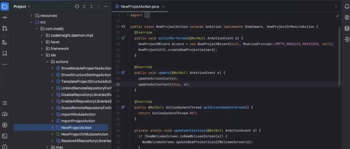Click createNewProject method call in code
Viewport: 350px width, 149px height.
[x=183, y=50]
